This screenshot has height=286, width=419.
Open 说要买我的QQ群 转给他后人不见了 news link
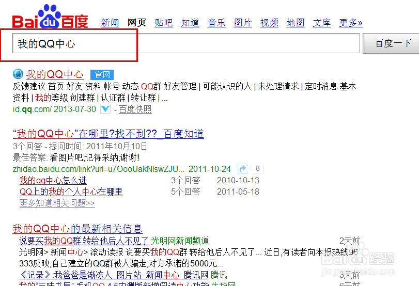(84, 241)
